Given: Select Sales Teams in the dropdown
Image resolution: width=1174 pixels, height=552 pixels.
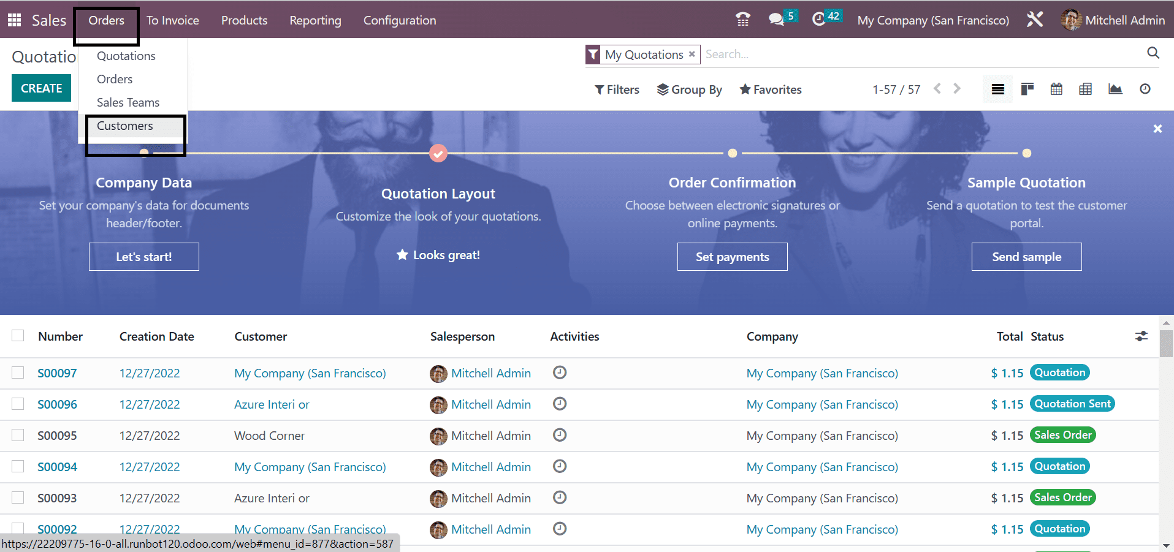Looking at the screenshot, I should pyautogui.click(x=128, y=102).
